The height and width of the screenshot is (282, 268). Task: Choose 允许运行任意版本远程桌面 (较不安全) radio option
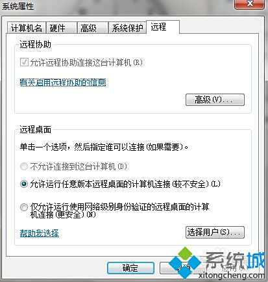[23, 184]
